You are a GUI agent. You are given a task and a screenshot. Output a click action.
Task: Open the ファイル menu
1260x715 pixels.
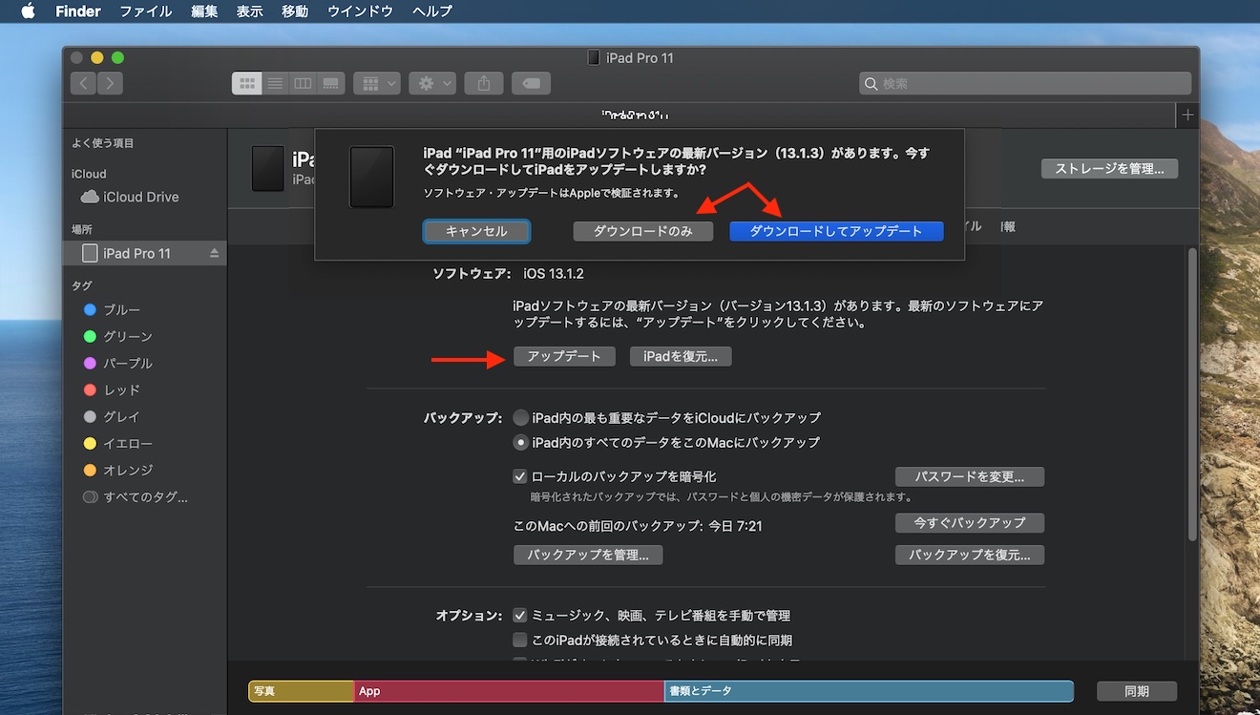[146, 11]
